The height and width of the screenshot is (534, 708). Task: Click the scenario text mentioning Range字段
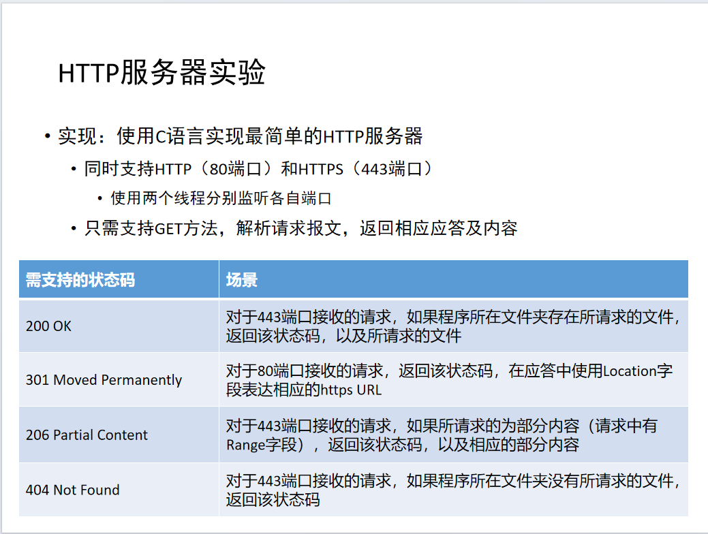pyautogui.click(x=454, y=435)
